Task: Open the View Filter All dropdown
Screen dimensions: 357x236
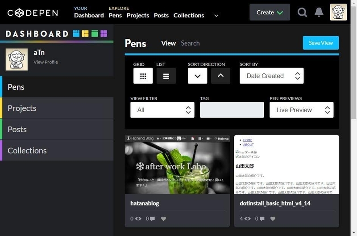Action: 162,110
